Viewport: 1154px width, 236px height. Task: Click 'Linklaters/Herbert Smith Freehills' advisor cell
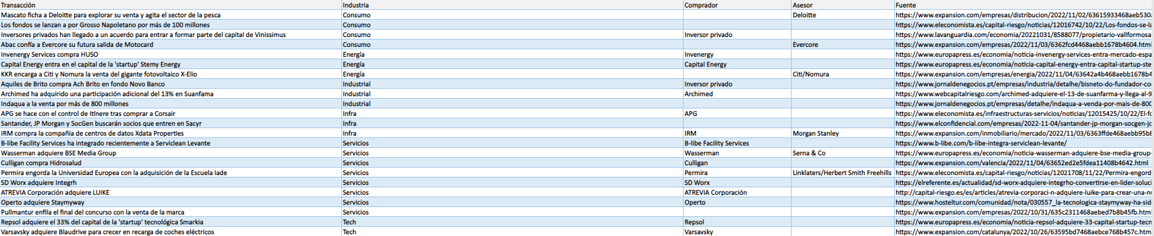point(843,173)
